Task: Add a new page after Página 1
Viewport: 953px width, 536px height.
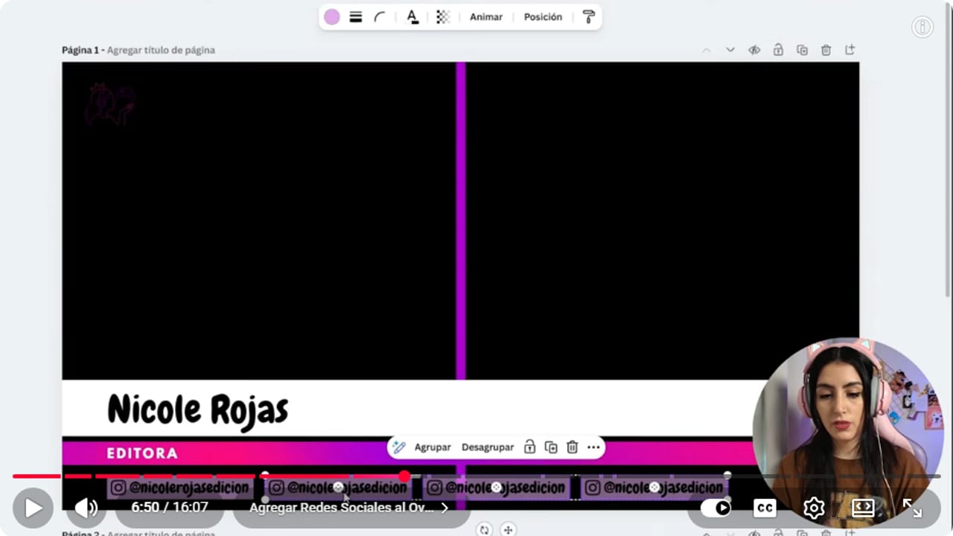Action: (850, 50)
